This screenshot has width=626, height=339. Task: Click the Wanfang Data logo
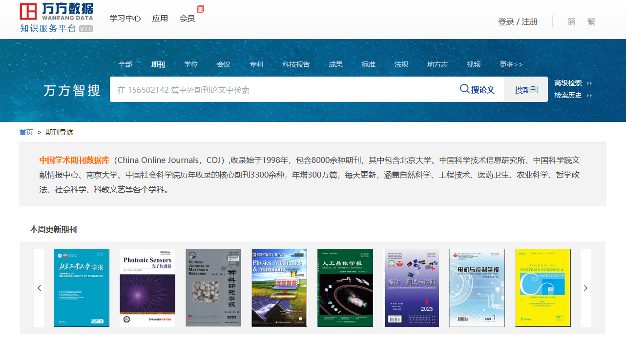click(56, 11)
